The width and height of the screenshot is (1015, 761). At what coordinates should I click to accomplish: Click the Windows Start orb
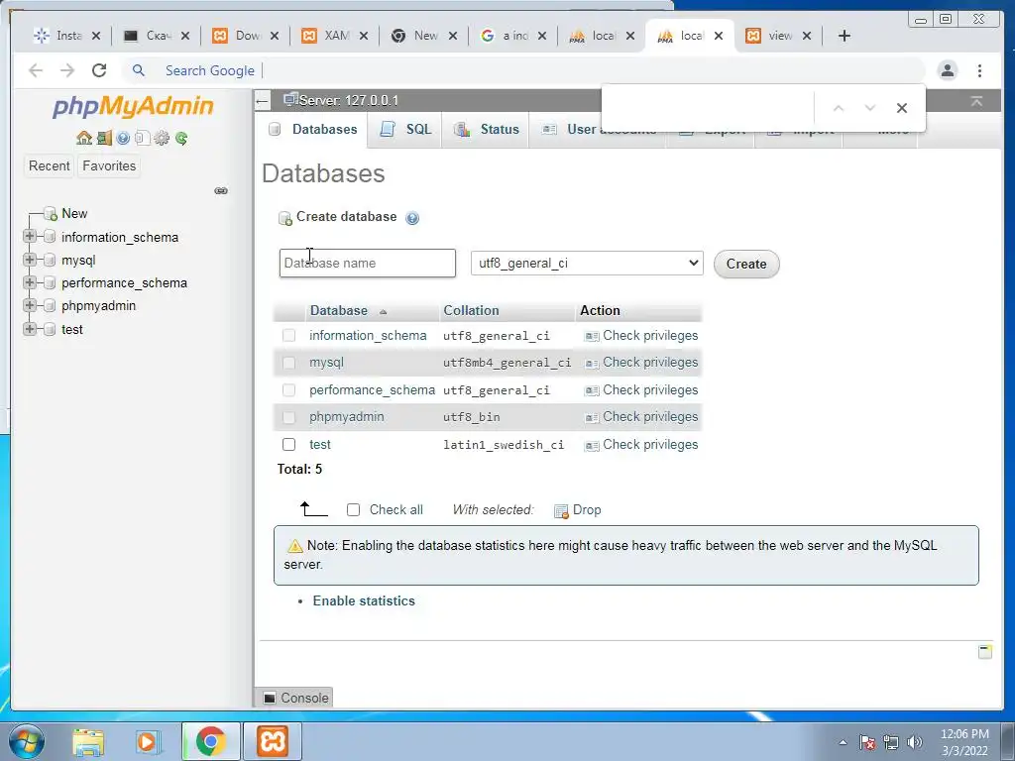coord(25,741)
